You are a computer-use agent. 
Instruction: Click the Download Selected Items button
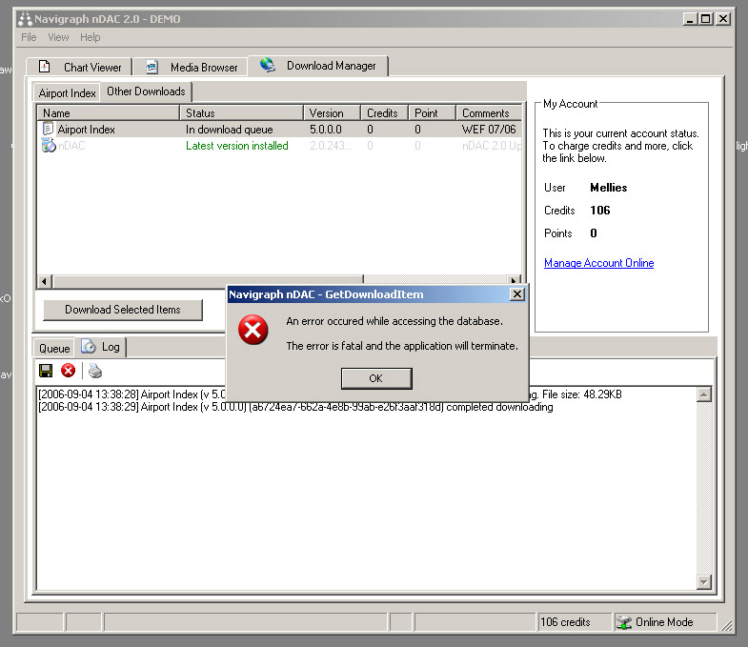pyautogui.click(x=122, y=310)
